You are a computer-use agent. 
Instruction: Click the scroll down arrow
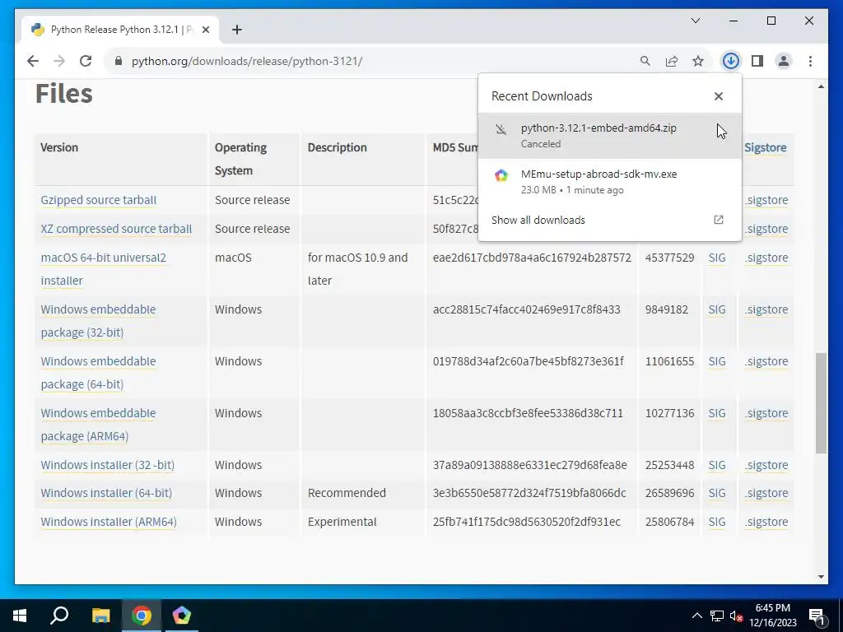click(821, 577)
